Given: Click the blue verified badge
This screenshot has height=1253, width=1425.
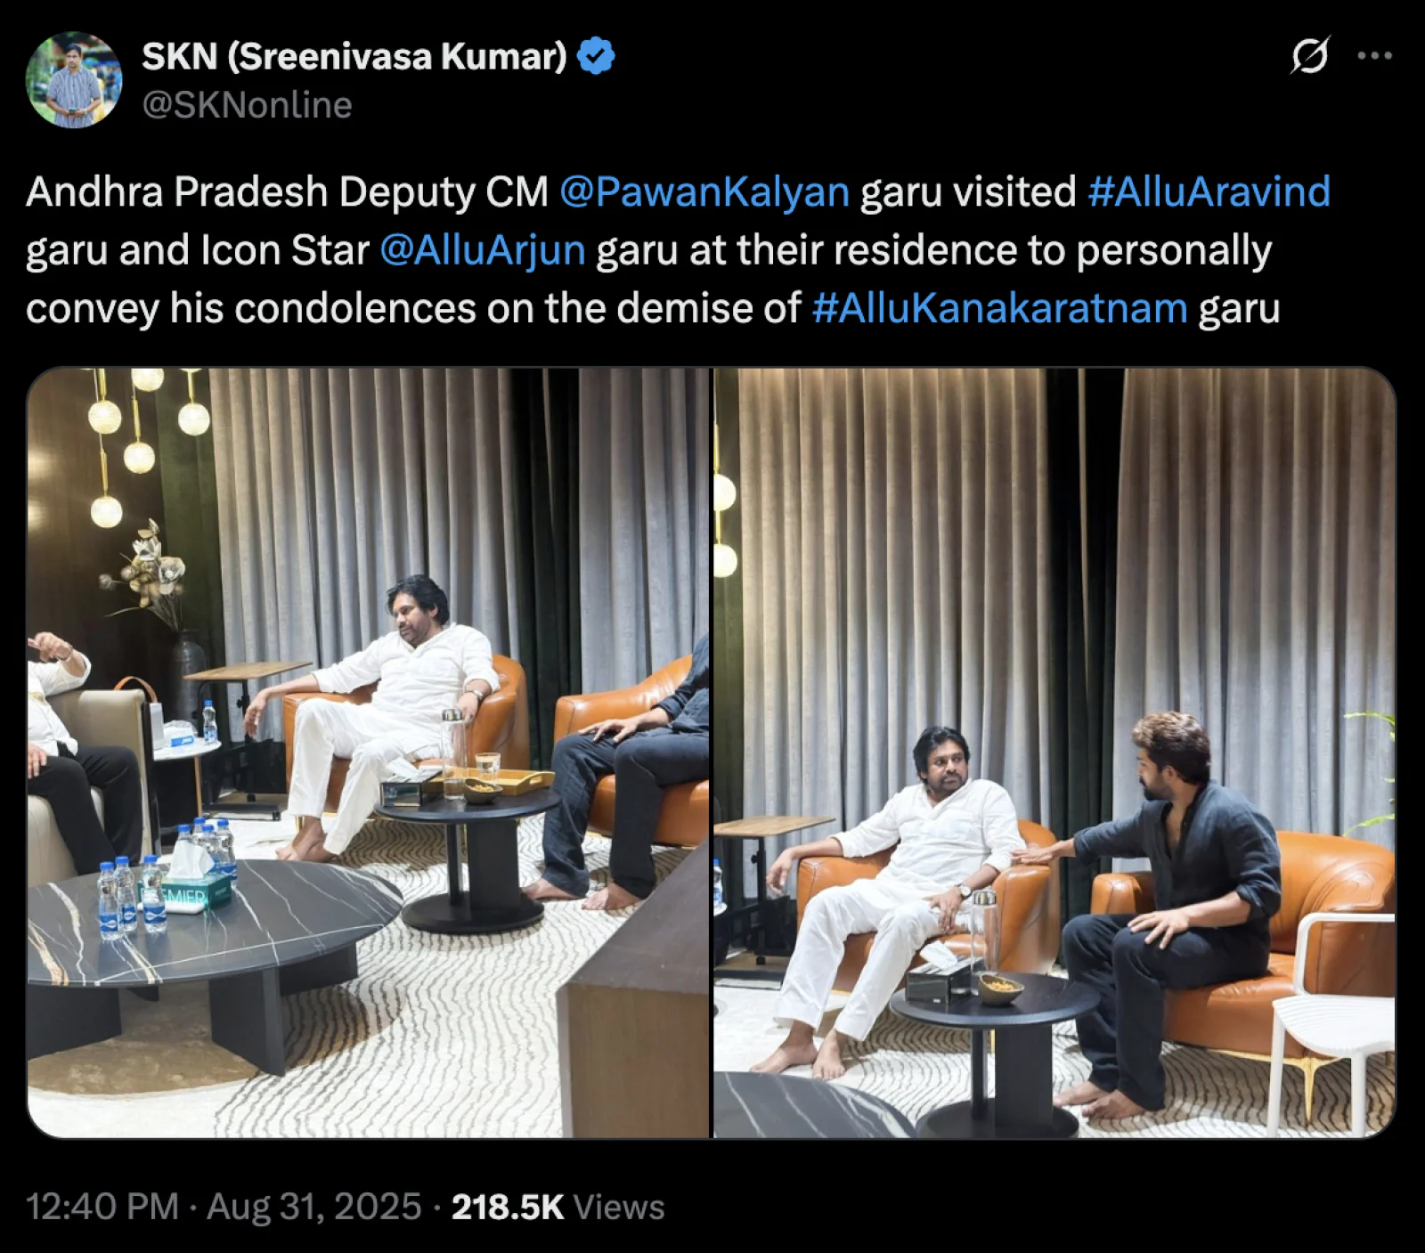Looking at the screenshot, I should point(596,56).
